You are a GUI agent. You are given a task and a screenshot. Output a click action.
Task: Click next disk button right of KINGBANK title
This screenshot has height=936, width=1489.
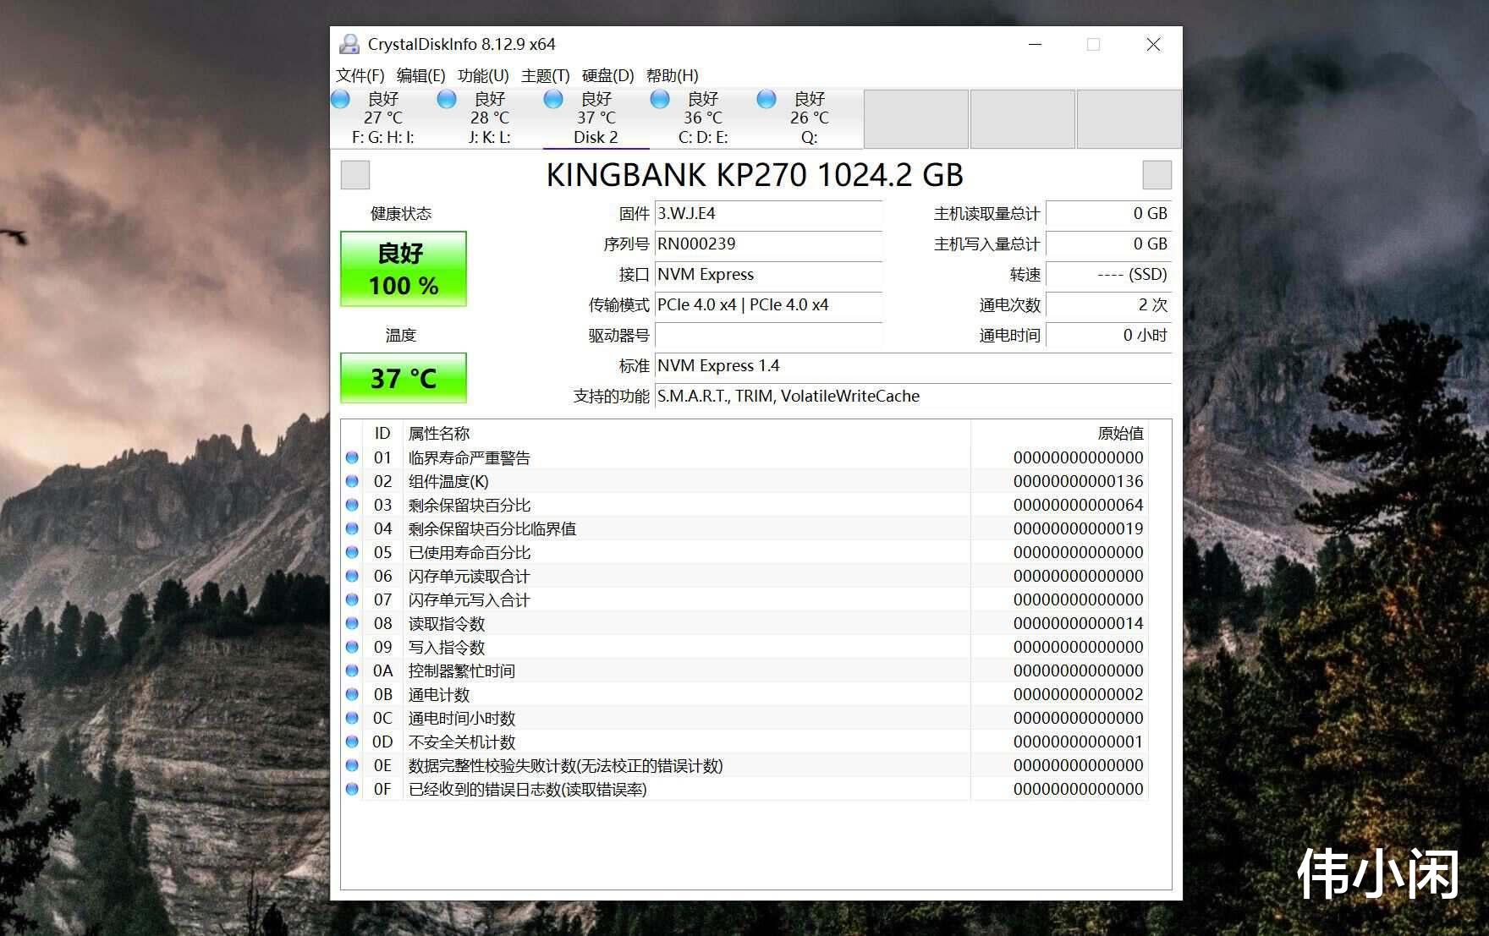point(1157,175)
